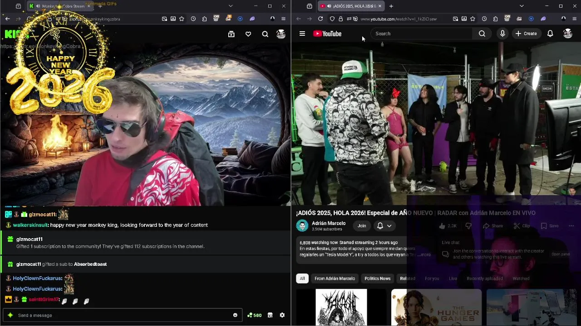Select the From Adrián Marcelo chip

click(x=335, y=278)
